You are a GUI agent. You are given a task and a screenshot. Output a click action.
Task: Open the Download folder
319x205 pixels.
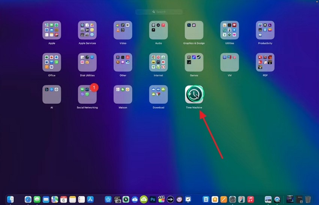point(158,94)
